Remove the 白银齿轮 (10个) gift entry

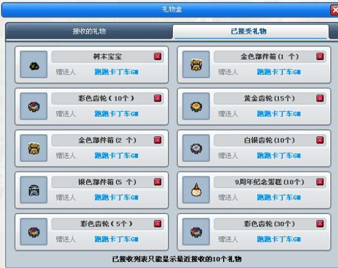[x=320, y=140]
